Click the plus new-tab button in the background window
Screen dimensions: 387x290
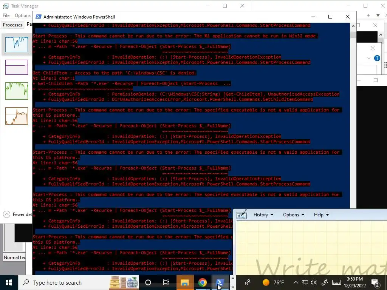[368, 15]
